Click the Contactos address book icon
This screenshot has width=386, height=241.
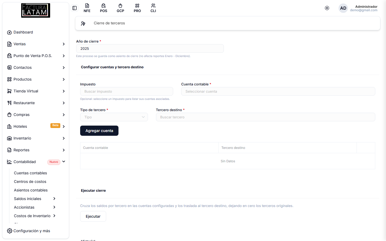point(9,68)
